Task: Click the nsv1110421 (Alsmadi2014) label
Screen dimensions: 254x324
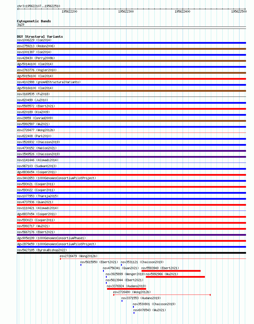Action: [x=38, y=208]
